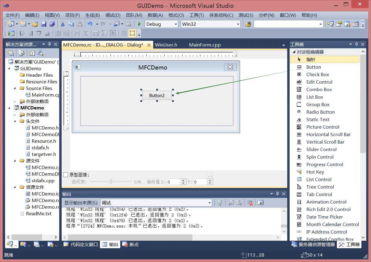This screenshot has height=262, width=371.
Task: Switch to the WinUser.h tab
Action: 166,45
